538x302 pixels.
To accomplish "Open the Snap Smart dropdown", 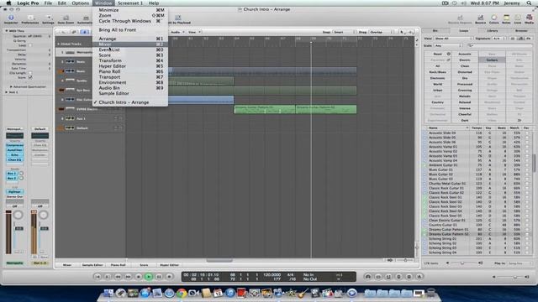I will pyautogui.click(x=344, y=32).
